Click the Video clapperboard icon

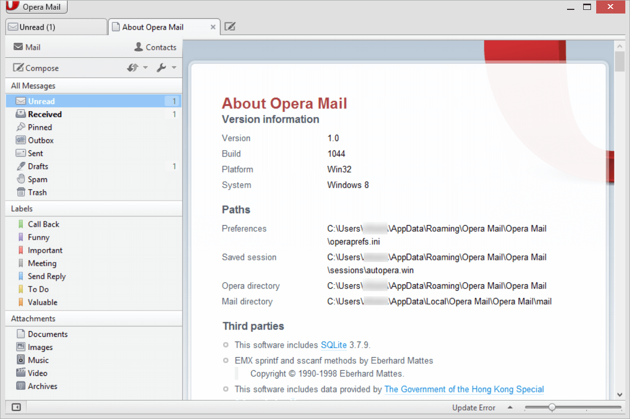click(x=21, y=373)
